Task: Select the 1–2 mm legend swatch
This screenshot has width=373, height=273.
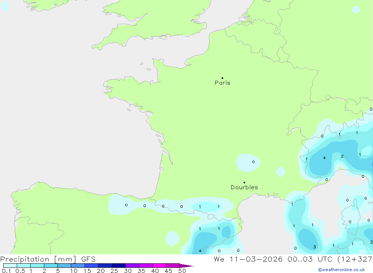Action: pyautogui.click(x=37, y=266)
